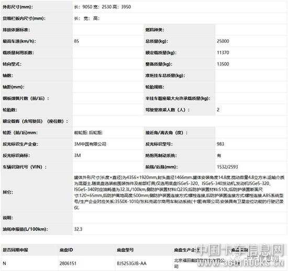Click the 油耗申报值(L/100km) label
The image size is (288, 271).
[x=25, y=229]
